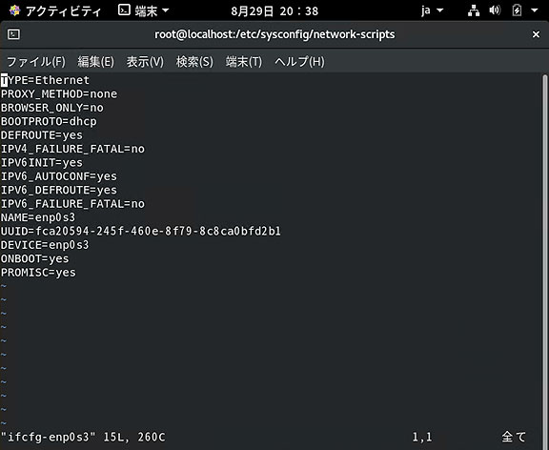Open the 検索(S) menu

pos(194,62)
